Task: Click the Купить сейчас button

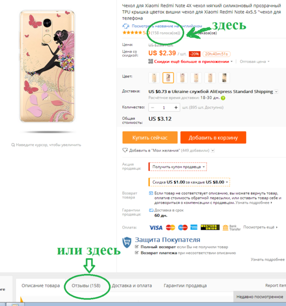Action: [x=150, y=138]
